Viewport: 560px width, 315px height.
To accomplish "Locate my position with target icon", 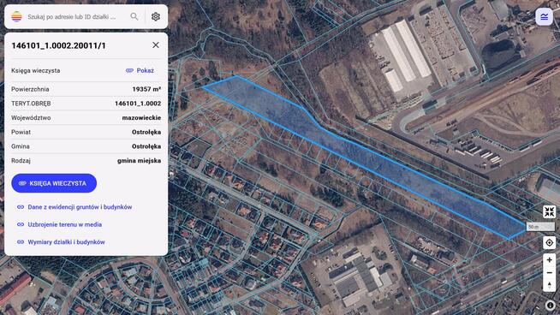I will coord(549,243).
